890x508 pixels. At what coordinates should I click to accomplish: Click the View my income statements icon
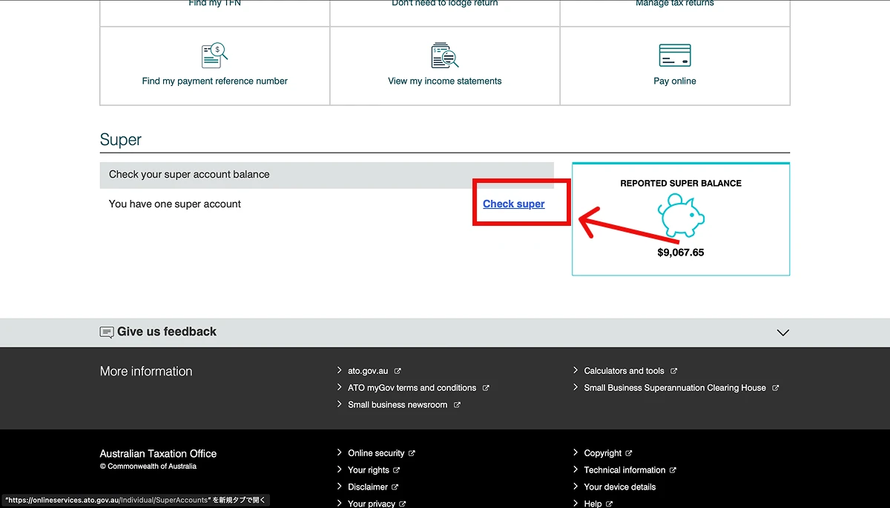pyautogui.click(x=444, y=56)
